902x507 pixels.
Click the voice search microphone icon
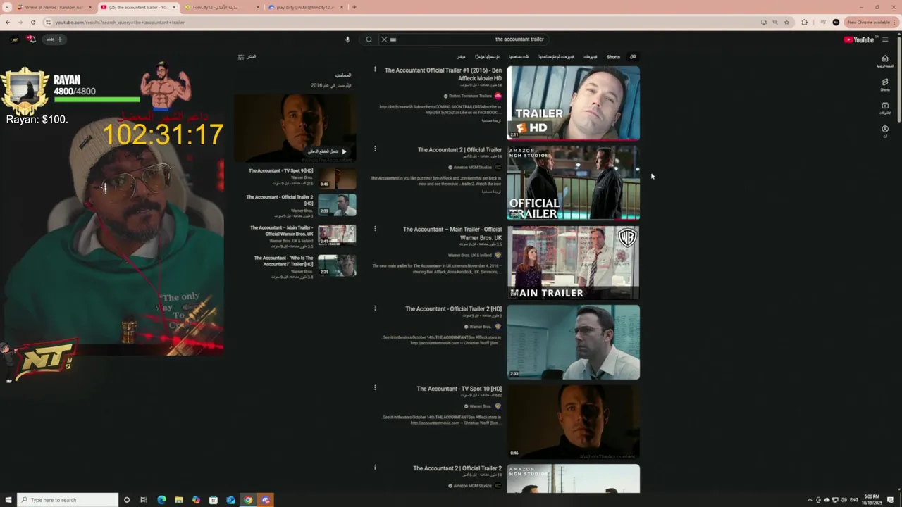[x=347, y=39]
